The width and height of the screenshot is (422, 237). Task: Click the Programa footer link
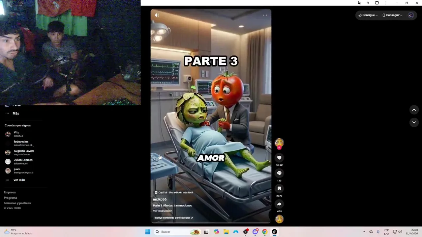(x=10, y=198)
